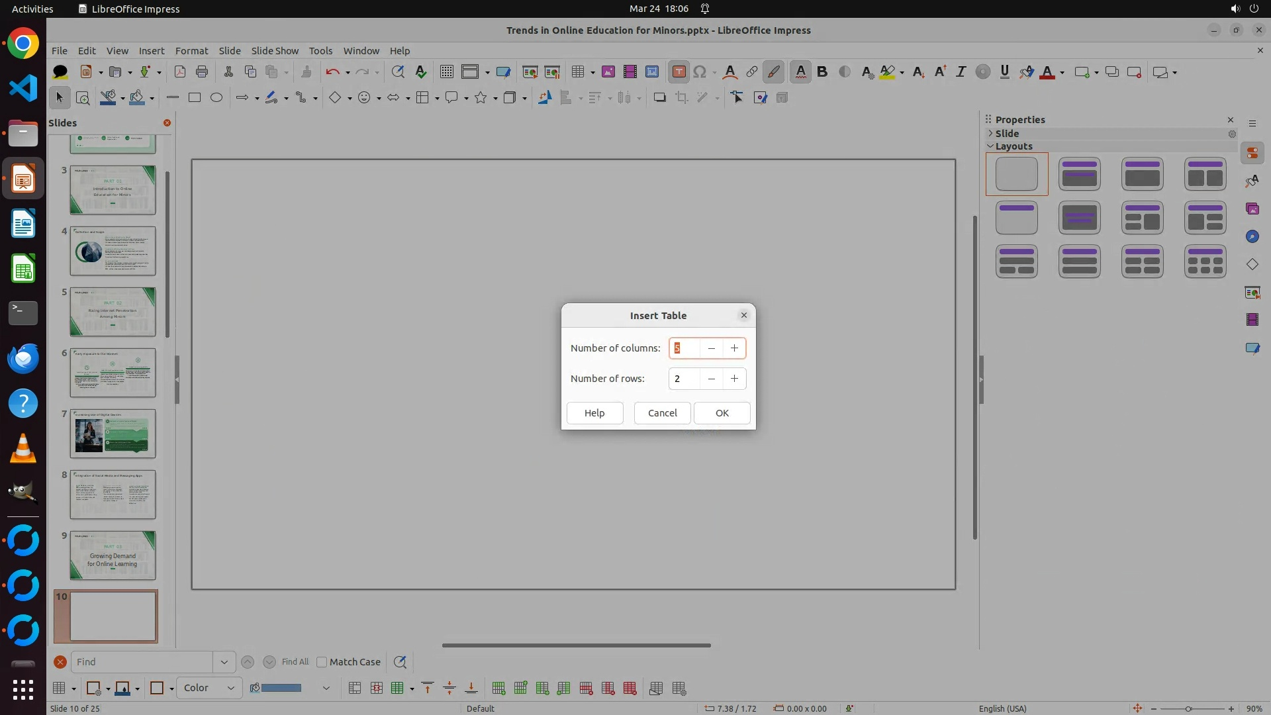Open the Find field history dropdown
The image size is (1271, 715).
click(224, 662)
